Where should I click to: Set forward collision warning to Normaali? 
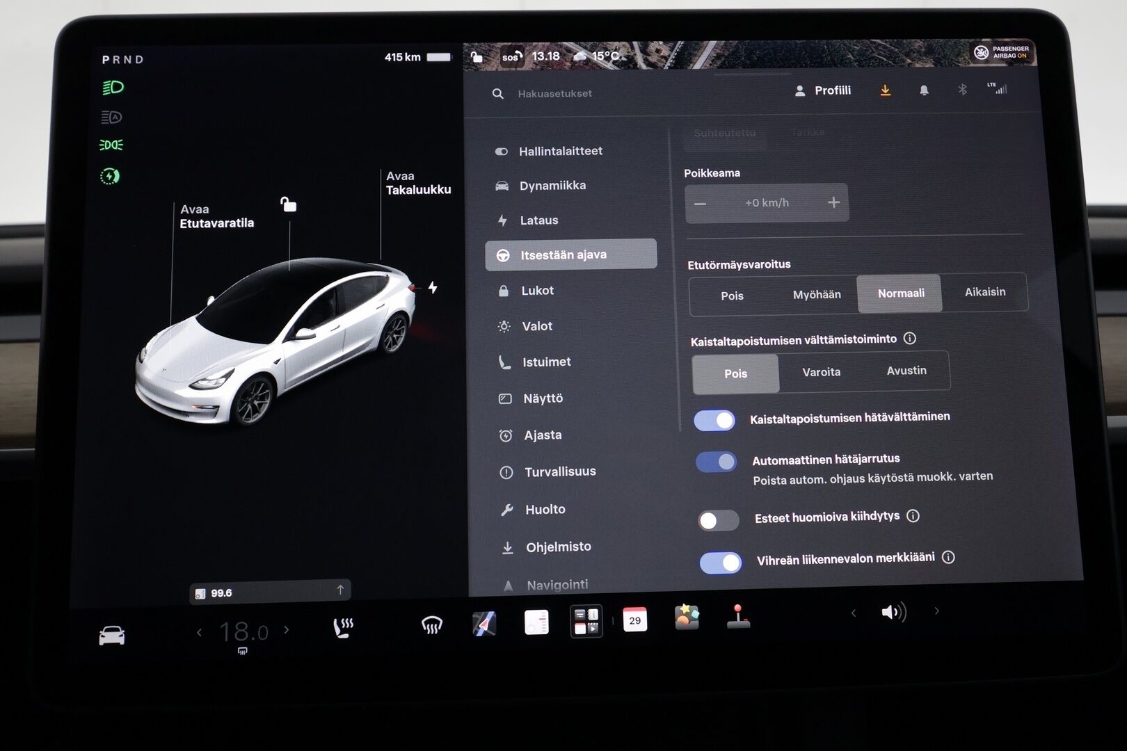coord(900,293)
